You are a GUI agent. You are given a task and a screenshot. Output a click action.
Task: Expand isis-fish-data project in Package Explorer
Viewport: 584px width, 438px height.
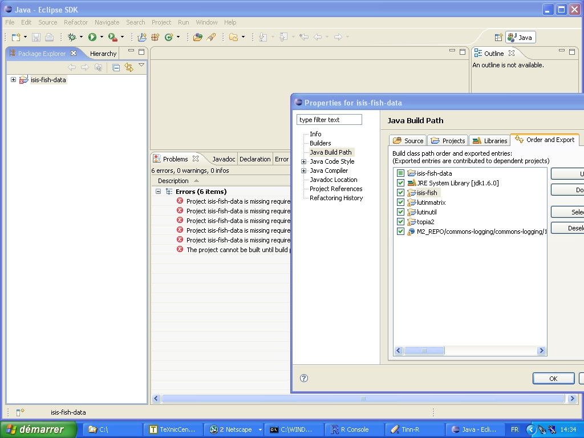click(x=14, y=80)
